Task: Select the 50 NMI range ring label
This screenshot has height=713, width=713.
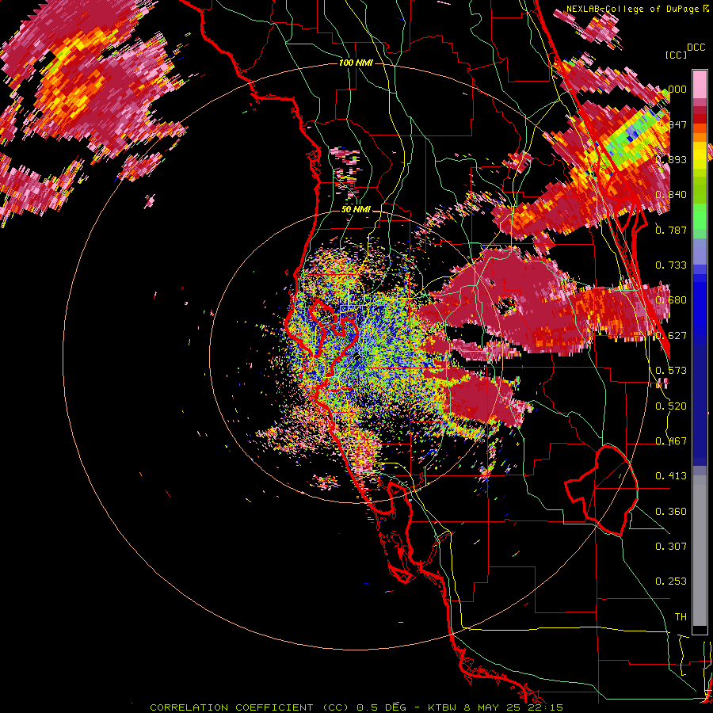Action: (x=356, y=209)
